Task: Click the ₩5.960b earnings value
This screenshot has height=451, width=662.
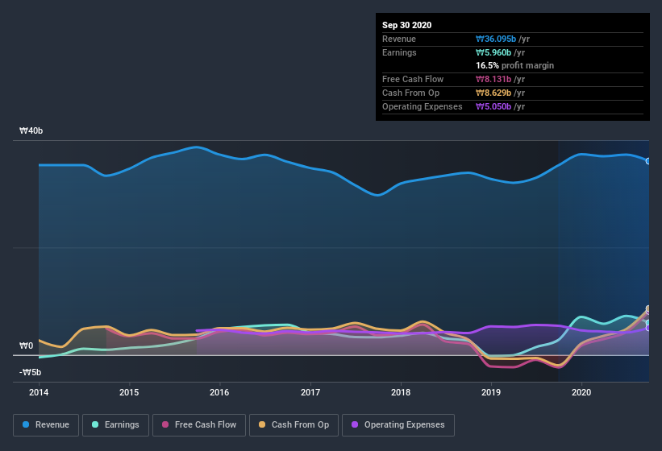Action: click(x=493, y=52)
